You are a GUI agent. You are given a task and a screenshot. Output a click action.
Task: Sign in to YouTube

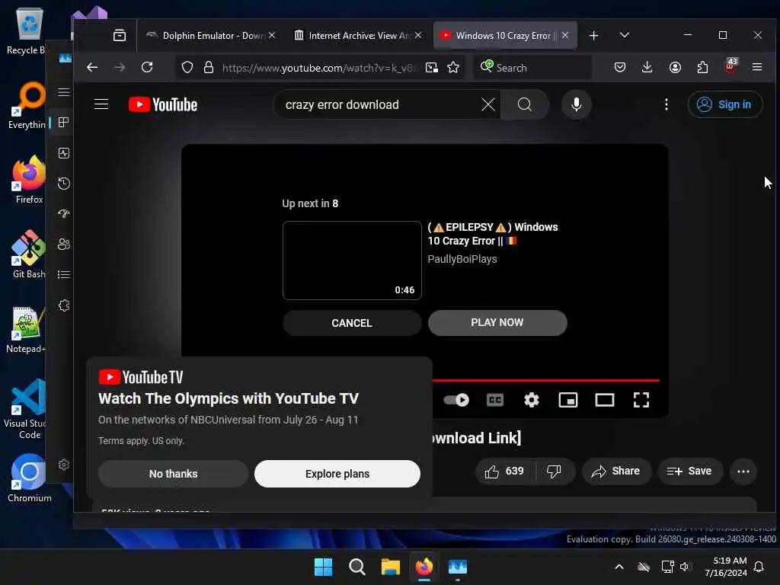point(725,104)
